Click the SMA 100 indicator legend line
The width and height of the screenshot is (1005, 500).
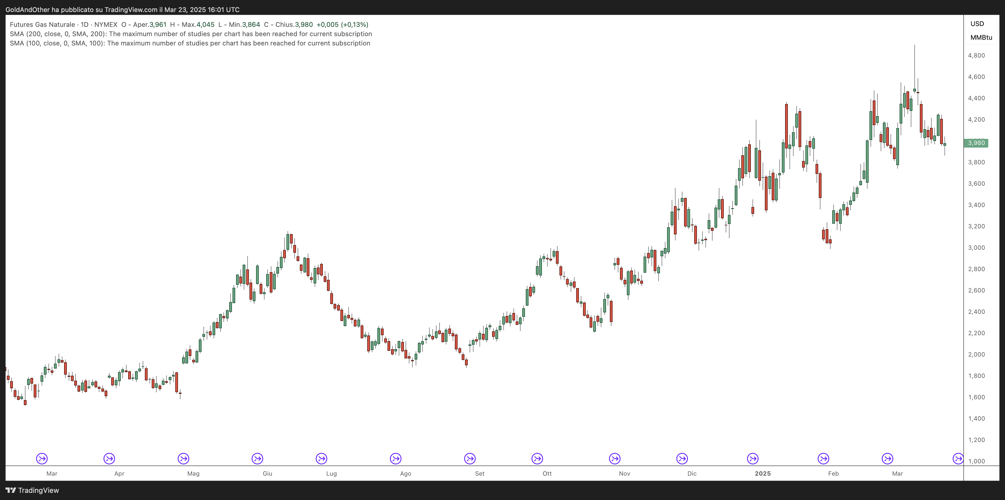[x=190, y=43]
